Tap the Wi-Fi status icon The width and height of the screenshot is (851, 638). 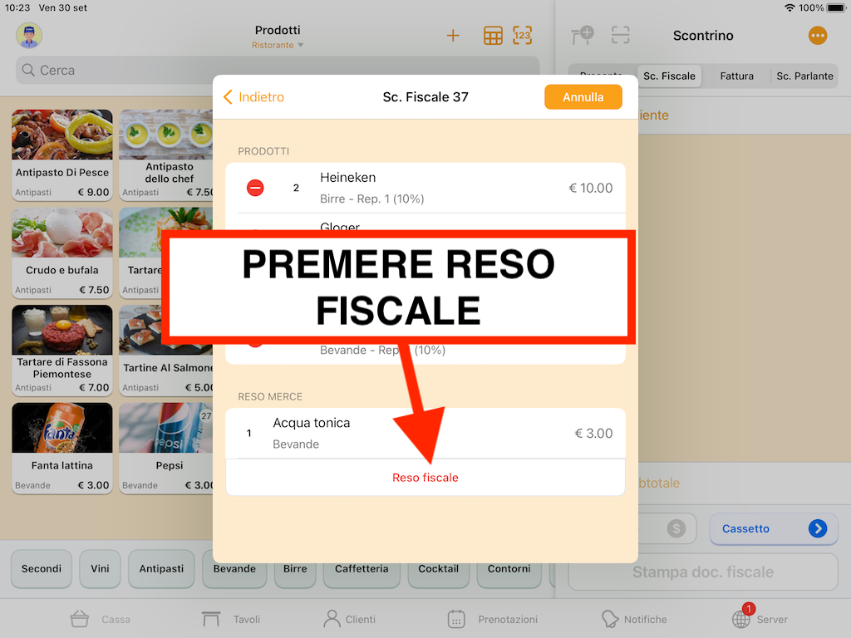click(x=790, y=7)
